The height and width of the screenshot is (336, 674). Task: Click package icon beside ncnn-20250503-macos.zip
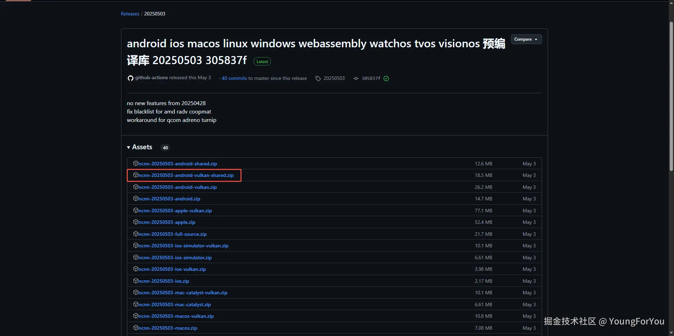pos(136,328)
